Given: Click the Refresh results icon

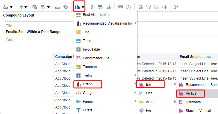Looking at the screenshot, I should (66, 7).
